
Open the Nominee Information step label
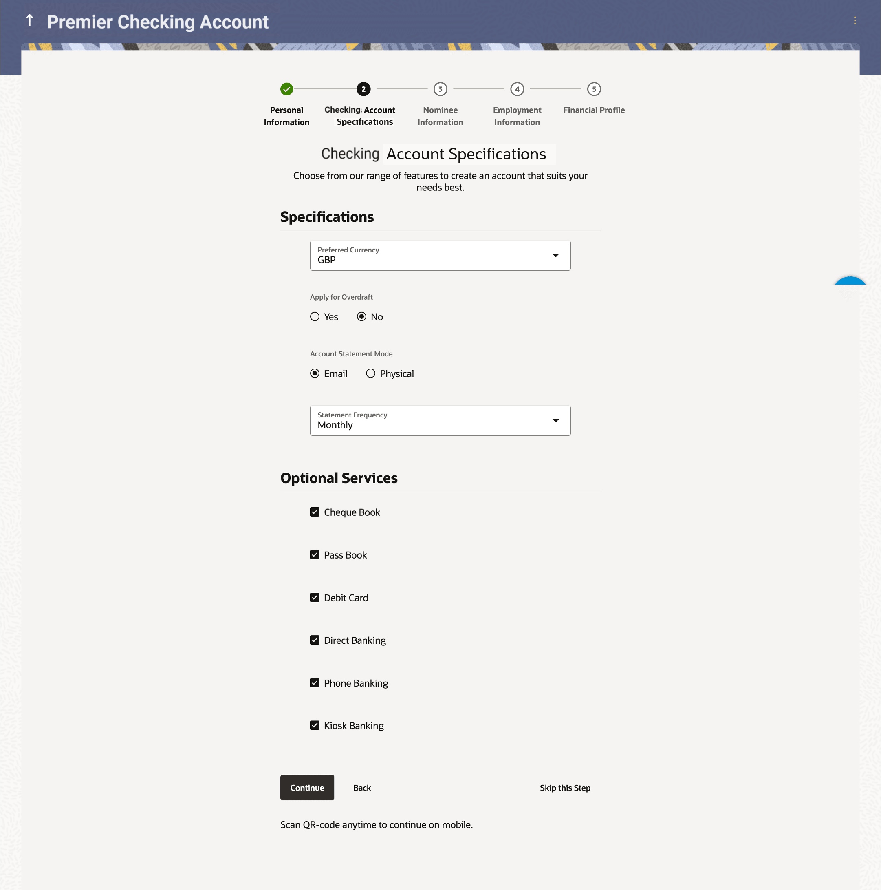point(440,116)
